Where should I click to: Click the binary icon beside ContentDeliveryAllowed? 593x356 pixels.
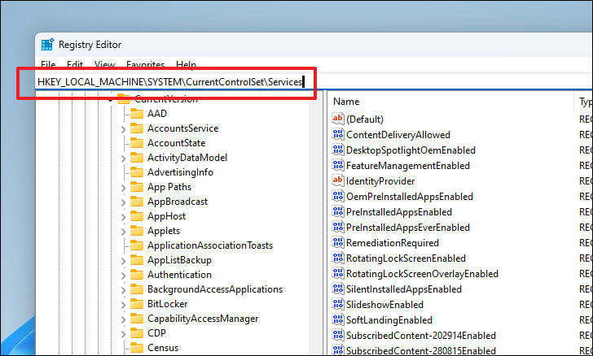pos(338,134)
